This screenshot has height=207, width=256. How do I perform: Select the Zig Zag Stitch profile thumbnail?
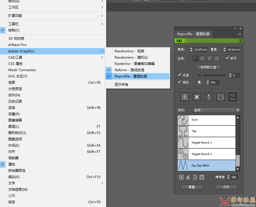(183, 166)
